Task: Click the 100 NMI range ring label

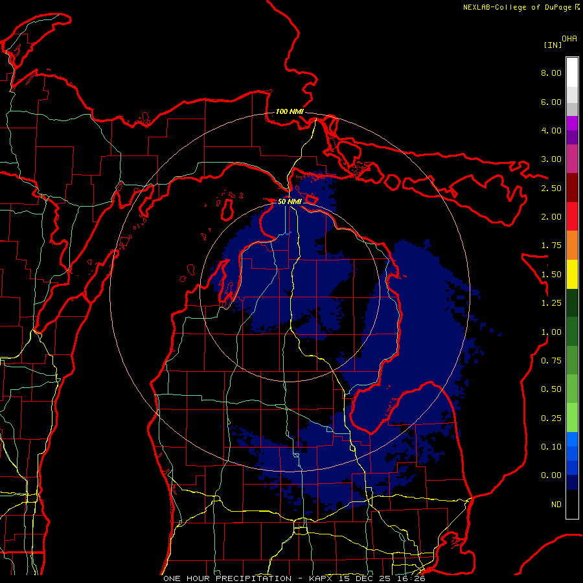Action: [x=290, y=111]
